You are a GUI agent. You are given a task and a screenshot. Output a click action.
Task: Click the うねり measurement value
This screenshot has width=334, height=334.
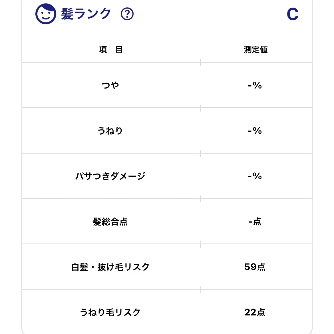tap(255, 131)
